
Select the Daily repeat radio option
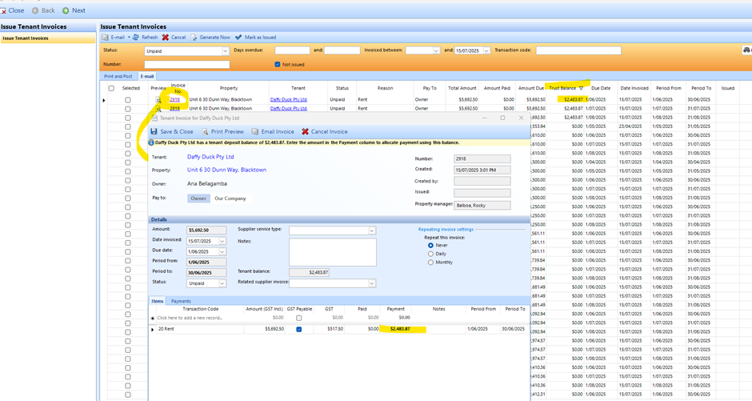430,254
